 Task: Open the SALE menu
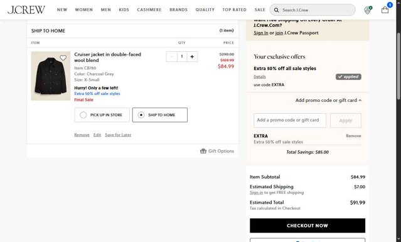pyautogui.click(x=260, y=9)
